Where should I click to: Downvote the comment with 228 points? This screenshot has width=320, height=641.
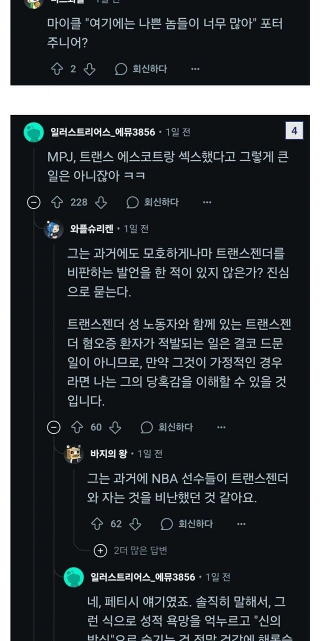[x=101, y=202]
